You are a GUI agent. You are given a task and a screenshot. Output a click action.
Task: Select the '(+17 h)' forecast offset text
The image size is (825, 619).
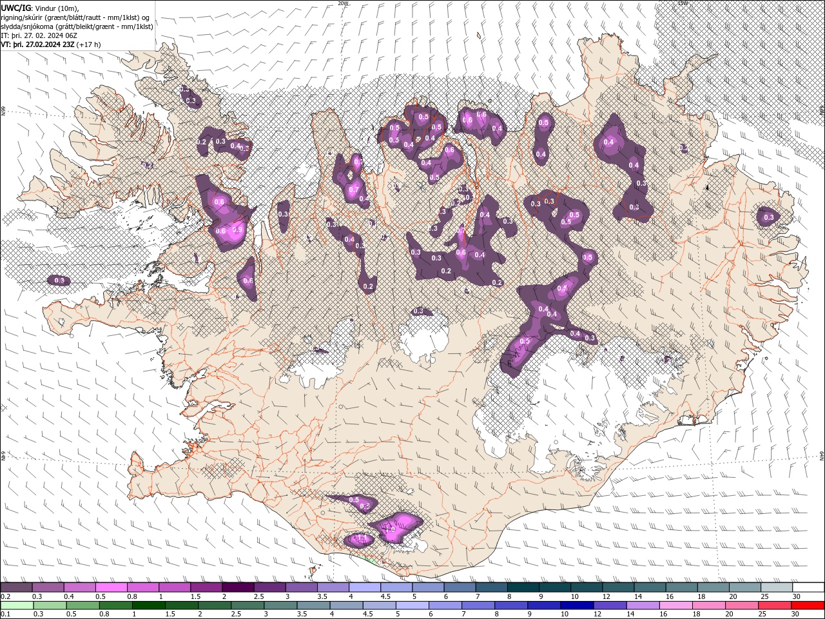(x=89, y=44)
